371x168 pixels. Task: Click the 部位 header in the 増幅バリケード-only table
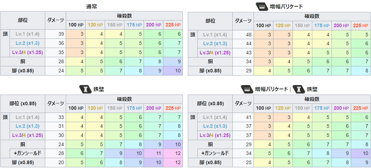tap(210, 21)
